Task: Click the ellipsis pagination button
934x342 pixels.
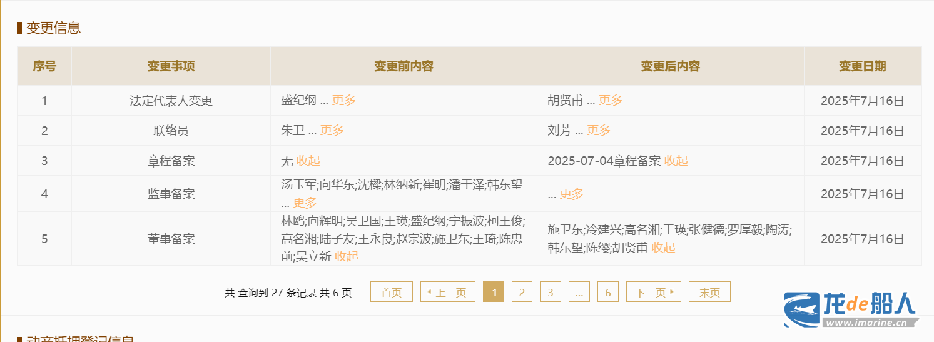Action: [x=579, y=292]
